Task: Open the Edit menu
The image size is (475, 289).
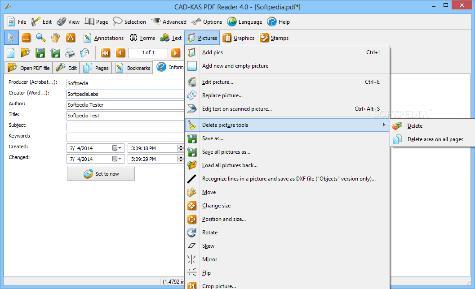Action: tap(41, 22)
